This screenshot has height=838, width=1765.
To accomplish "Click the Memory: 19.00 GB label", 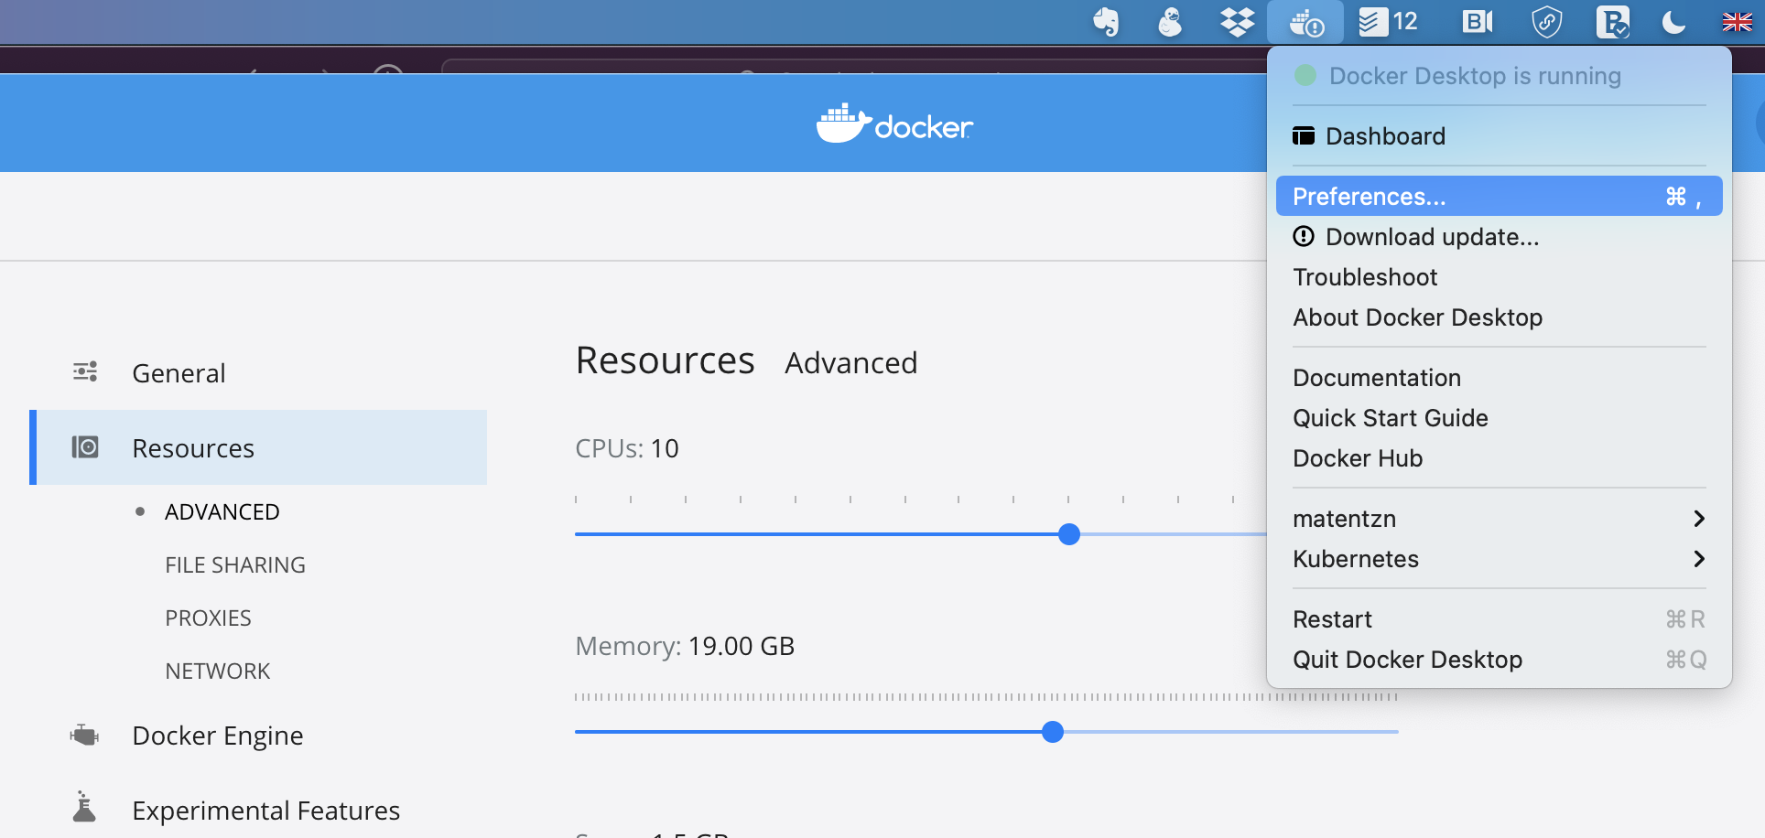I will coord(685,646).
